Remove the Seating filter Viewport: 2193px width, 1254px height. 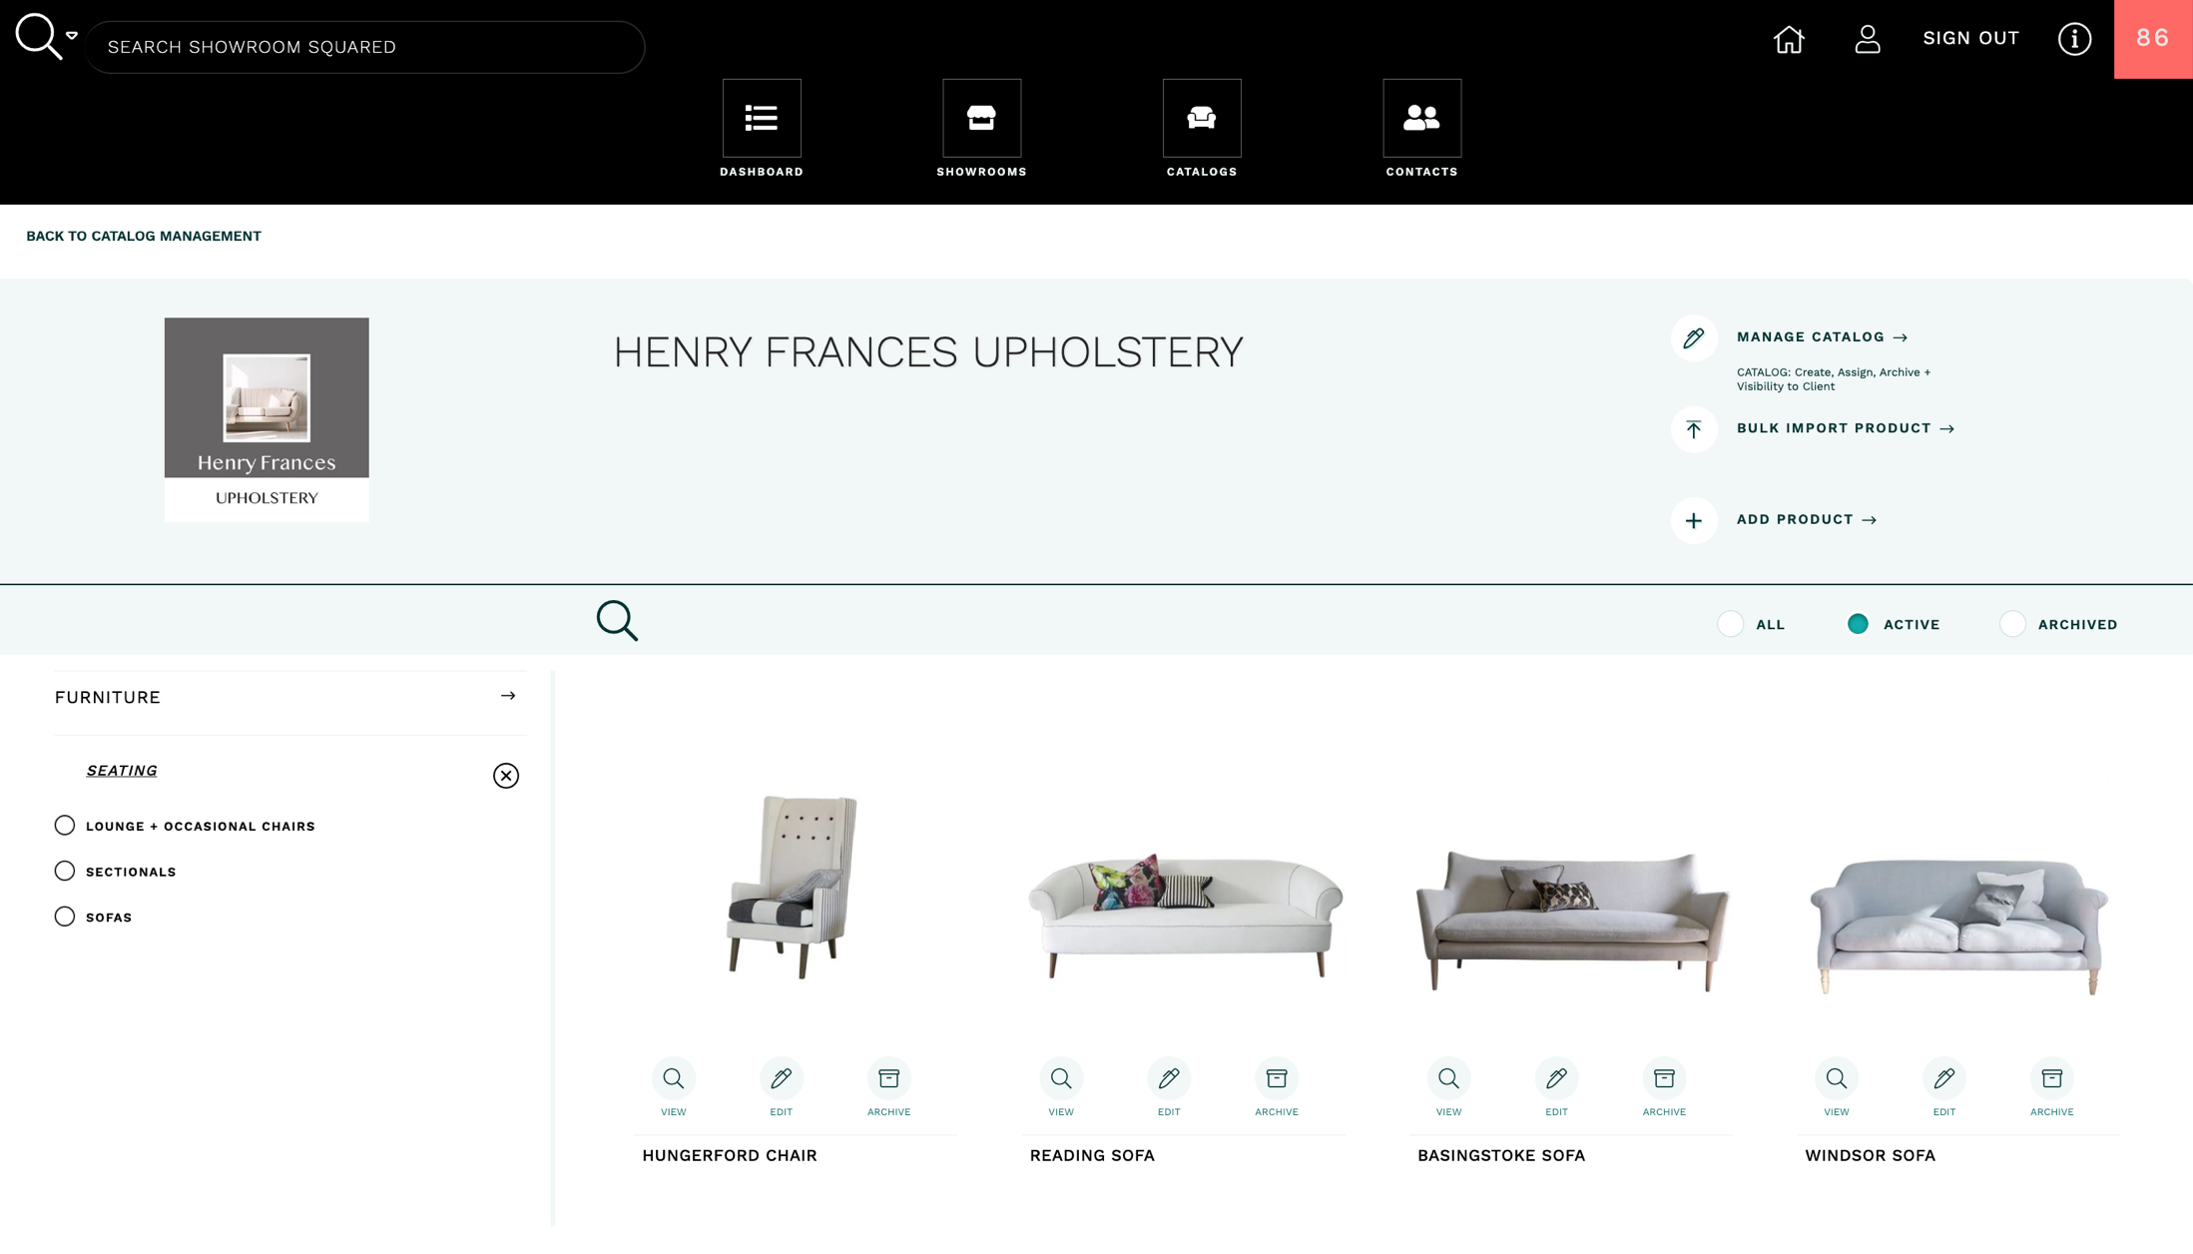pos(506,776)
